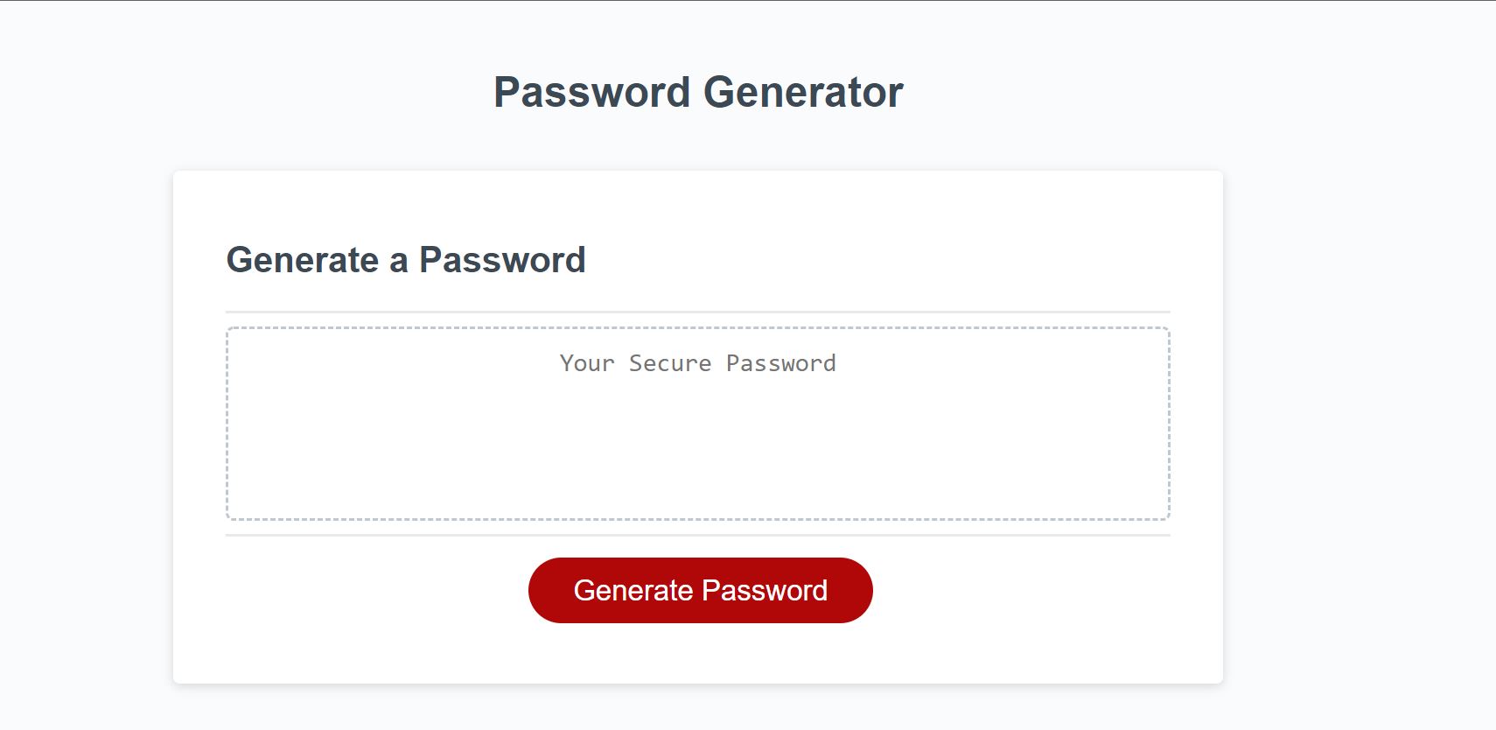1496x730 pixels.
Task: Select the Password Generator page title
Action: pos(699,90)
